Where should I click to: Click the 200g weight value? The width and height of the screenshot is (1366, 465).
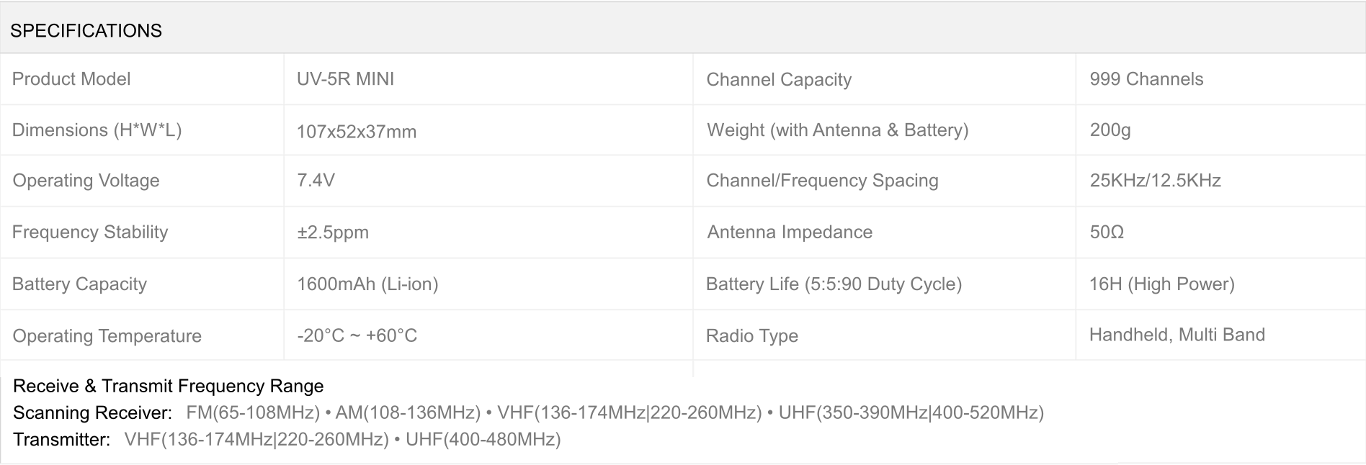pos(1110,130)
